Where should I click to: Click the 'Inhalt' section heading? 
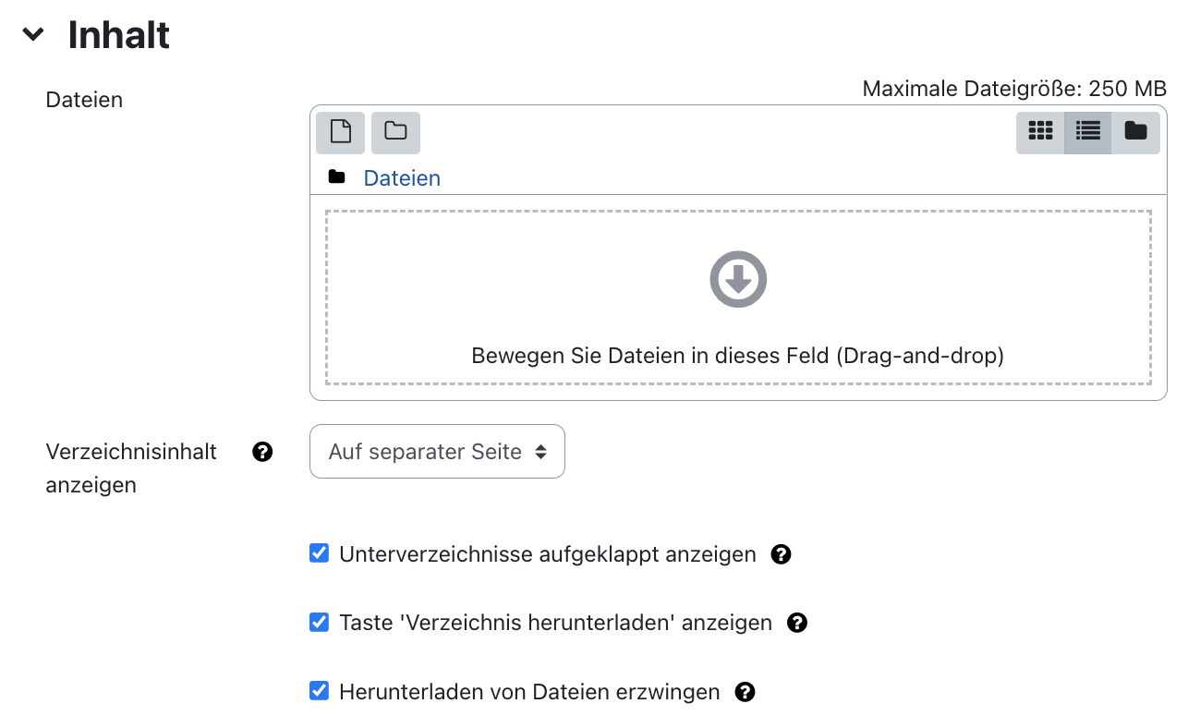(x=118, y=35)
